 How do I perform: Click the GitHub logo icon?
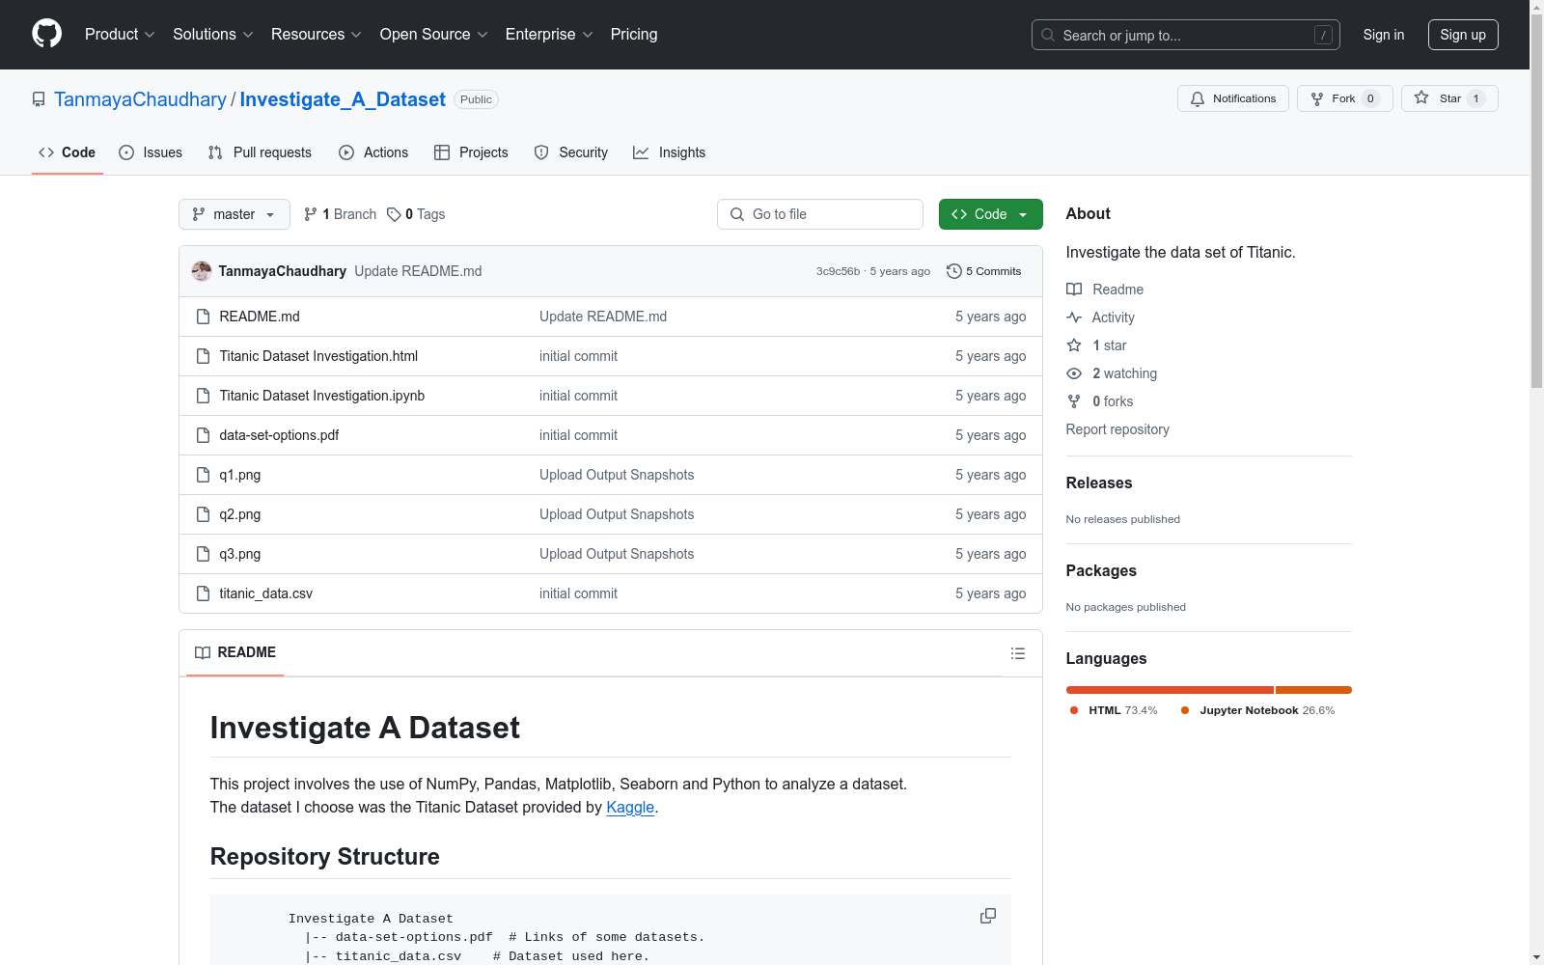(x=46, y=34)
